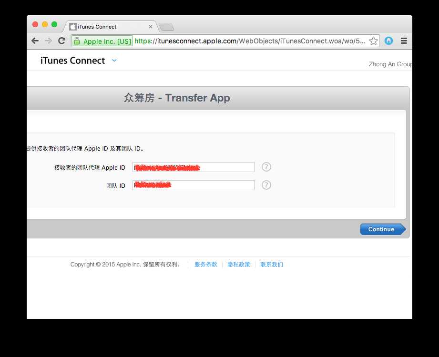
Task: Open the 服务条款 link
Action: point(206,265)
